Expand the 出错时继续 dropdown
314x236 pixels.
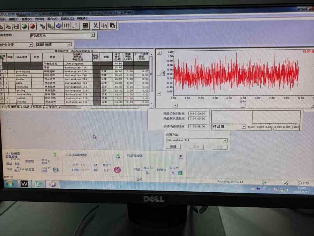[x=69, y=45]
